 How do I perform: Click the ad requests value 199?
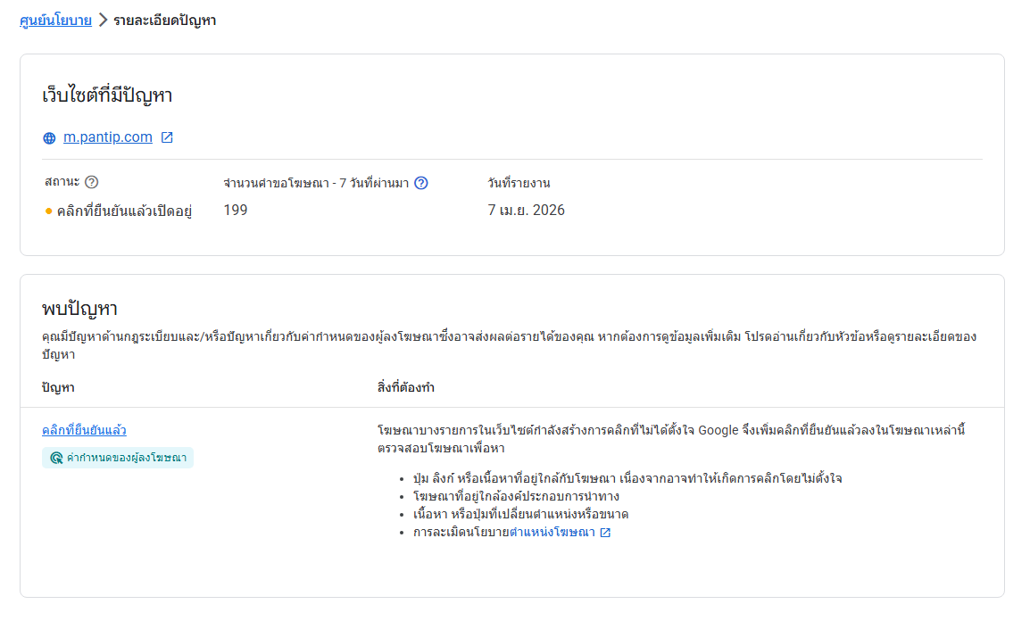236,211
